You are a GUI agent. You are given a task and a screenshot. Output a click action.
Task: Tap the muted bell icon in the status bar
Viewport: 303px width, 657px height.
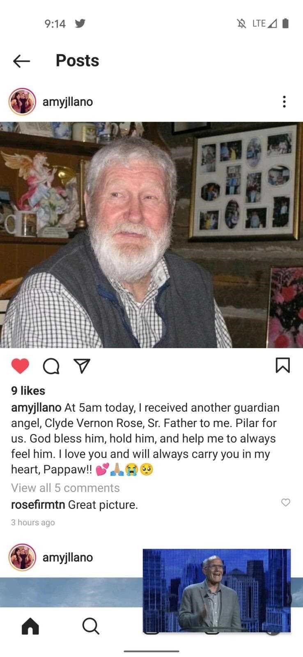(x=242, y=23)
